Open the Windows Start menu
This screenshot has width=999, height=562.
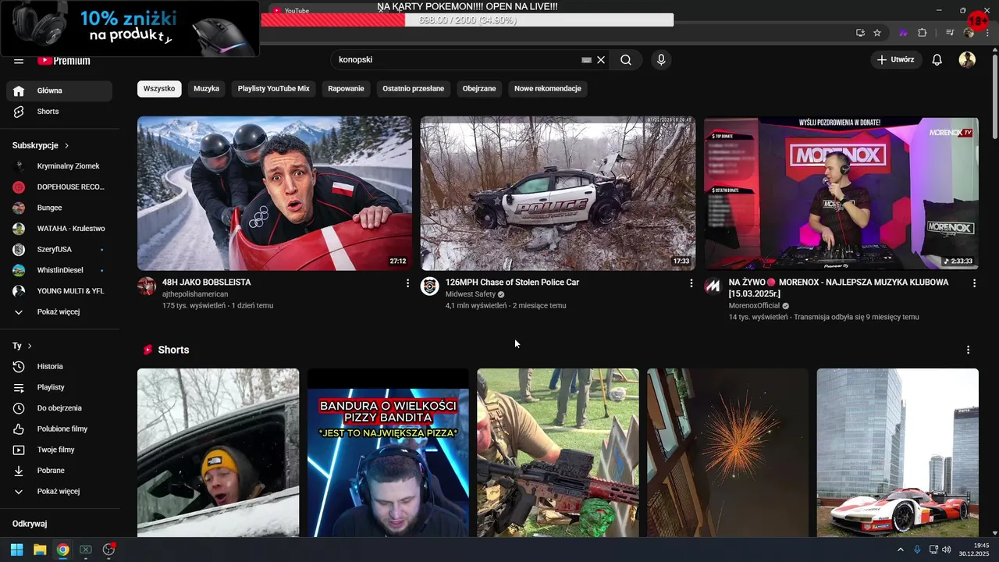pos(17,550)
